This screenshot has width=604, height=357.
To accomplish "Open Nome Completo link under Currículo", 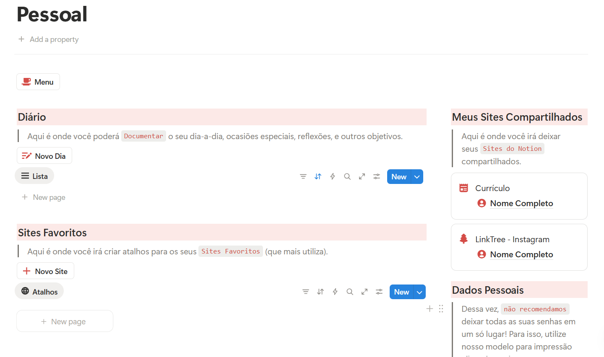I will pos(521,203).
